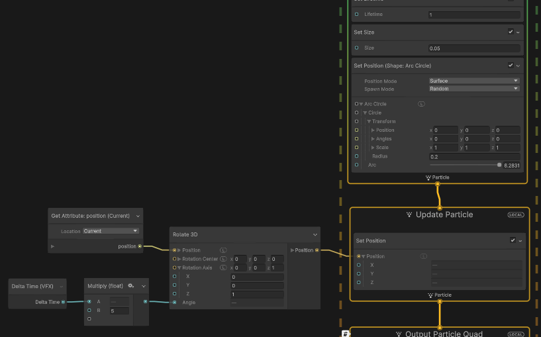Open the Location dropdown in Get Attribute
This screenshot has height=337, width=541.
(x=111, y=231)
